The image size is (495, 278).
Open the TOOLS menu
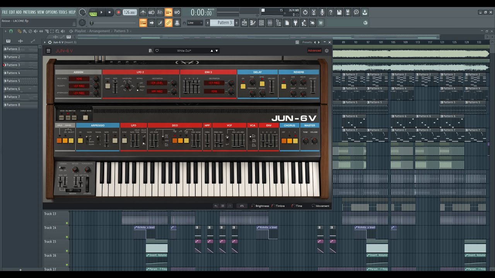click(63, 12)
